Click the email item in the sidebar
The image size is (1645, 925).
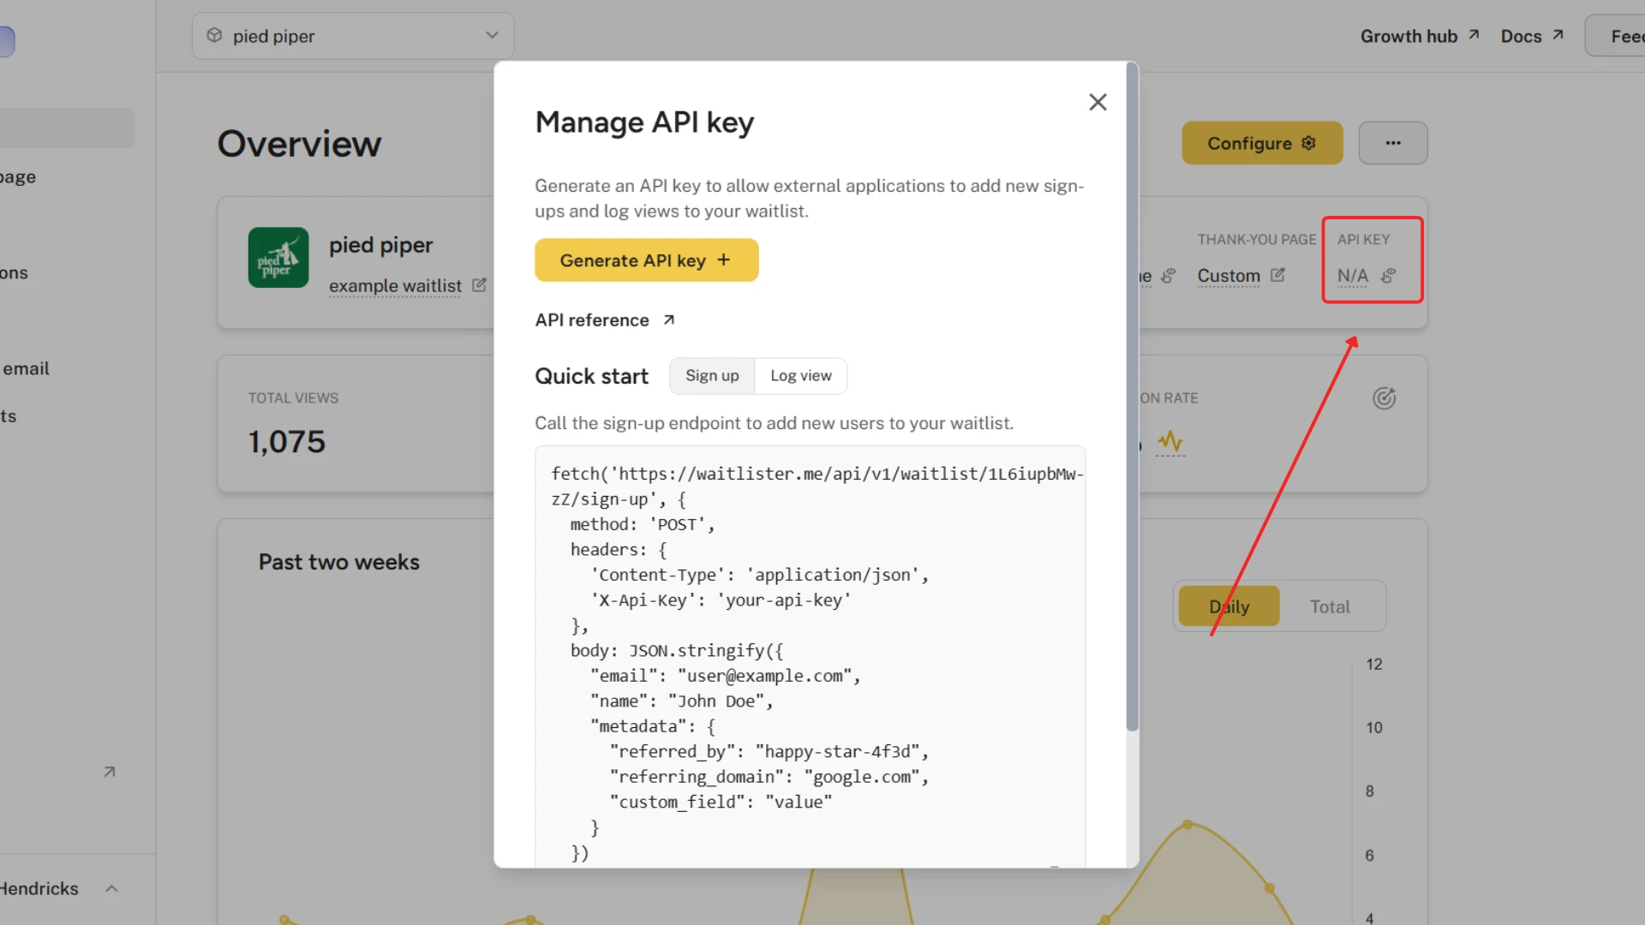(x=26, y=368)
